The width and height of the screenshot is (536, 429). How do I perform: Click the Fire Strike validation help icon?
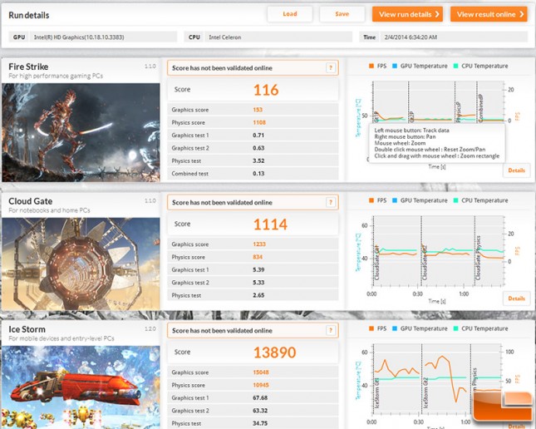pyautogui.click(x=331, y=67)
